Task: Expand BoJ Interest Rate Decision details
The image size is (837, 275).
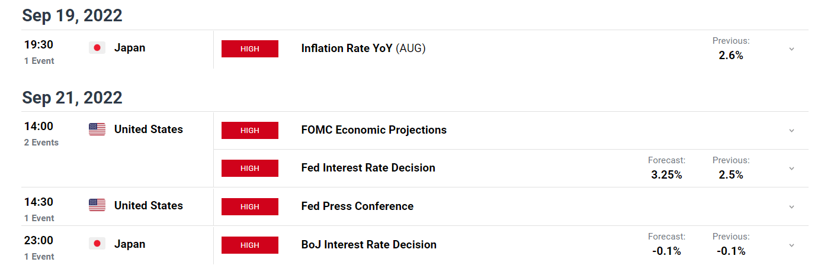Action: coord(791,245)
